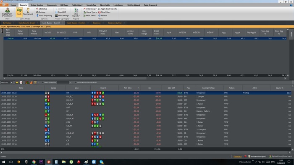Open HUD Settings
Screen dimensions: 294x165
click(x=62, y=15)
